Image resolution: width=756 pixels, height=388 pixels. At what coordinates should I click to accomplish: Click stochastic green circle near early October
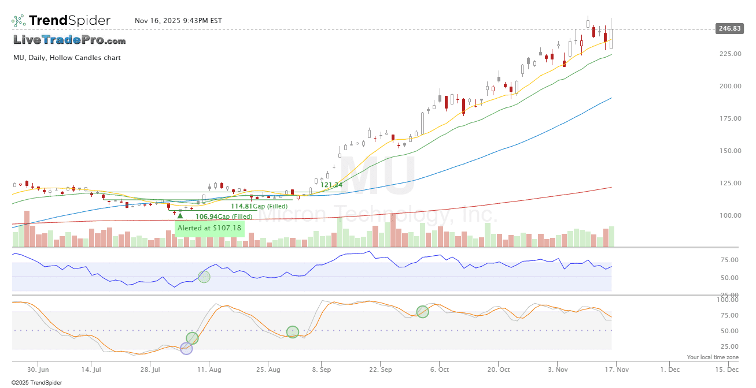point(423,312)
